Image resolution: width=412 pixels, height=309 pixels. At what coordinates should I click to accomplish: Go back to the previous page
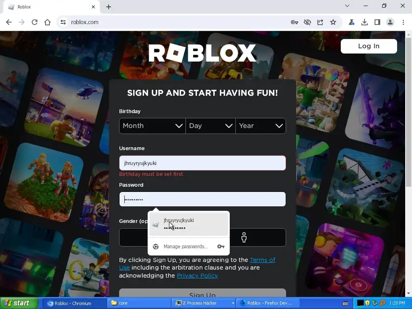coord(9,22)
